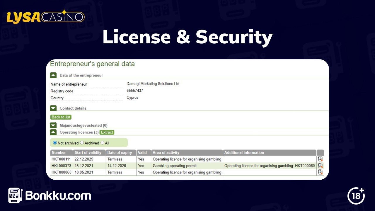This screenshot has height=211, width=375.
Task: Click licence number HKL000373
Action: coord(61,166)
